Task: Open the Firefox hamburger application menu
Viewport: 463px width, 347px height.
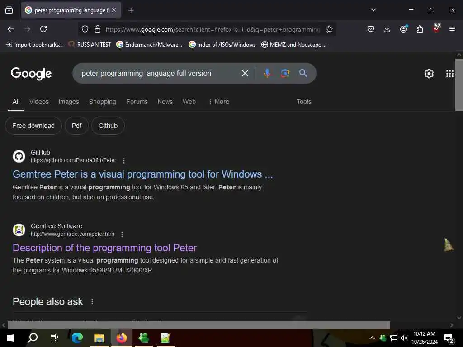Action: coord(452,29)
